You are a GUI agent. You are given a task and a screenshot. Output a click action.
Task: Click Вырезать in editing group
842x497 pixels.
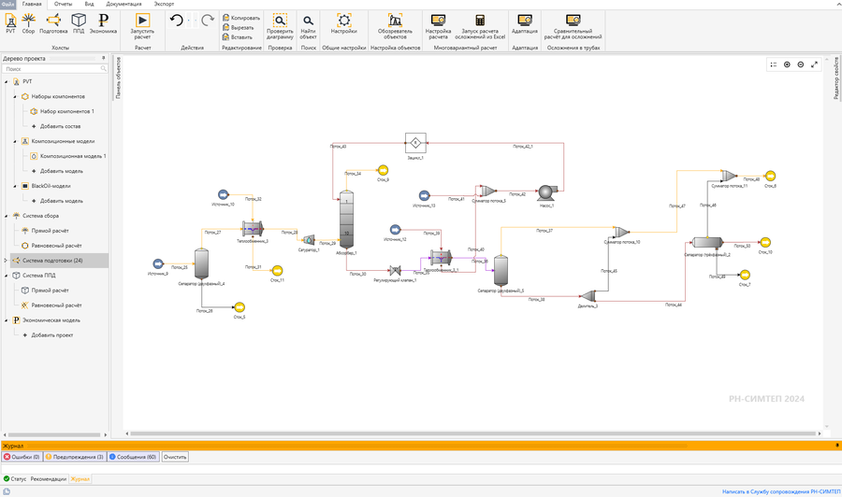239,27
